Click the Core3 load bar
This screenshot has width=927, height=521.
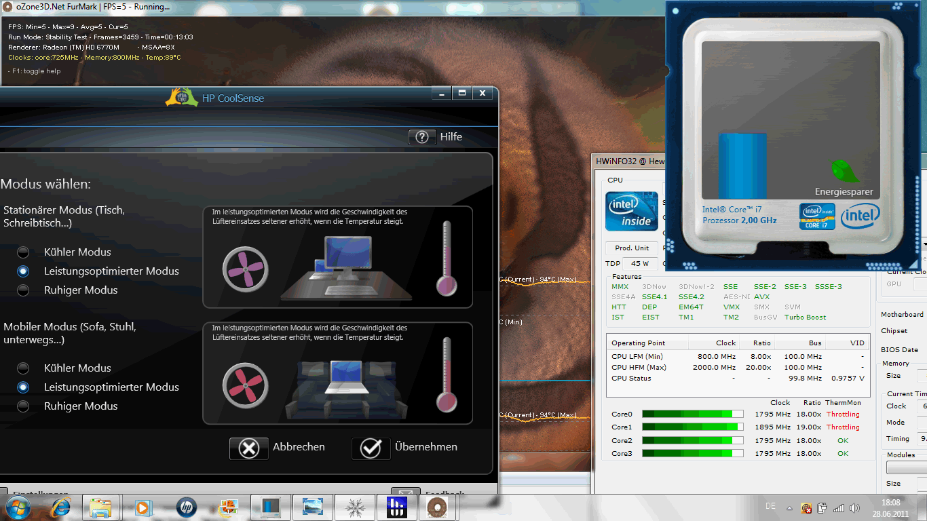coord(692,453)
